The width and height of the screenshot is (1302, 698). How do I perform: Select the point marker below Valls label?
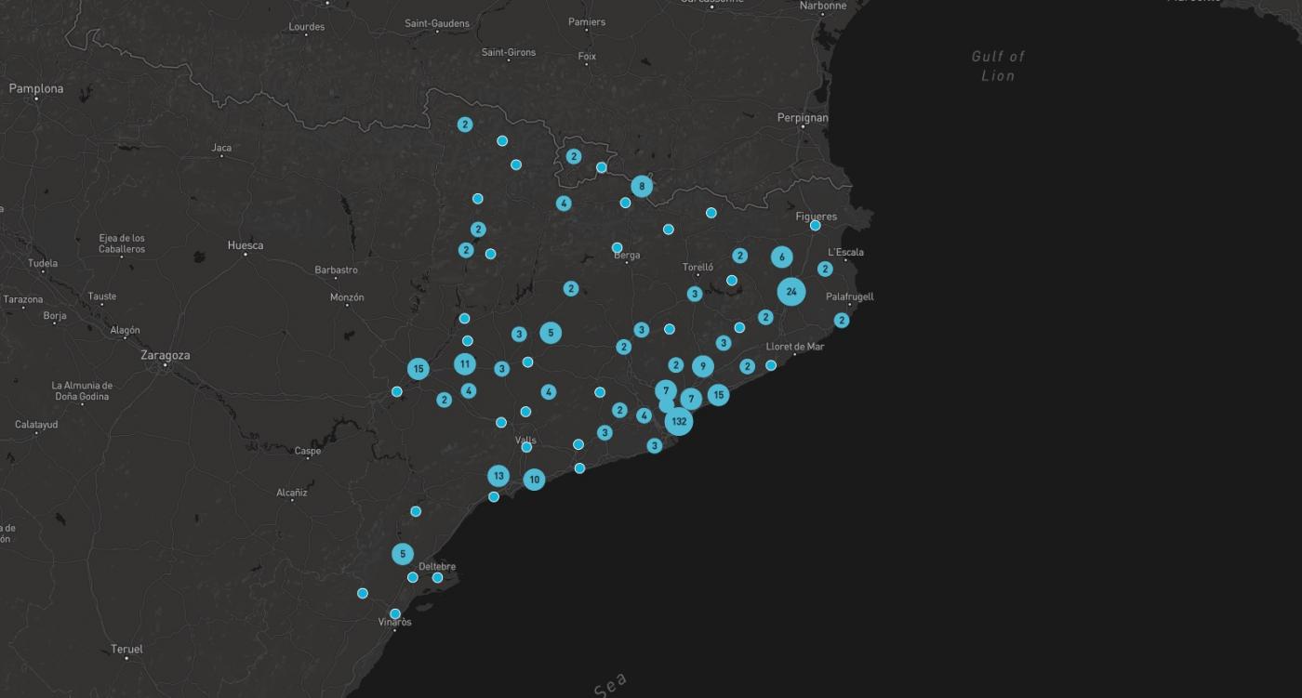coord(526,447)
